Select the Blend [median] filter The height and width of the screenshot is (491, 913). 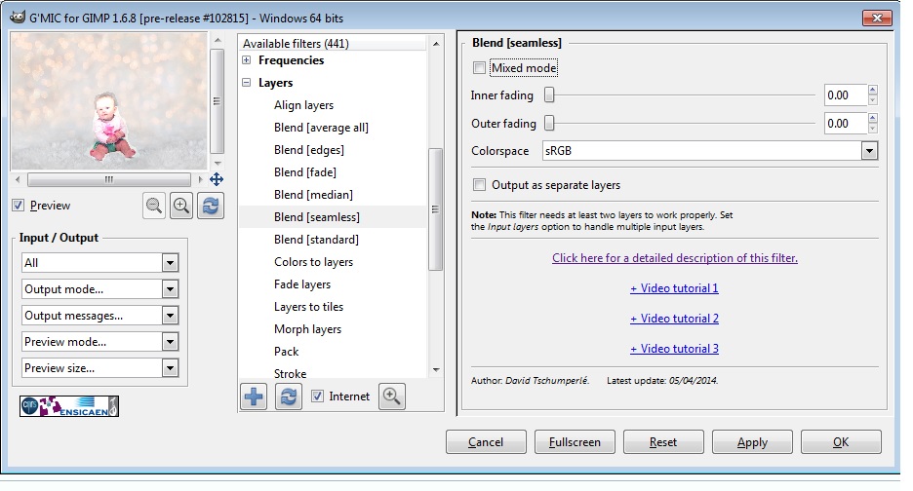pyautogui.click(x=313, y=195)
